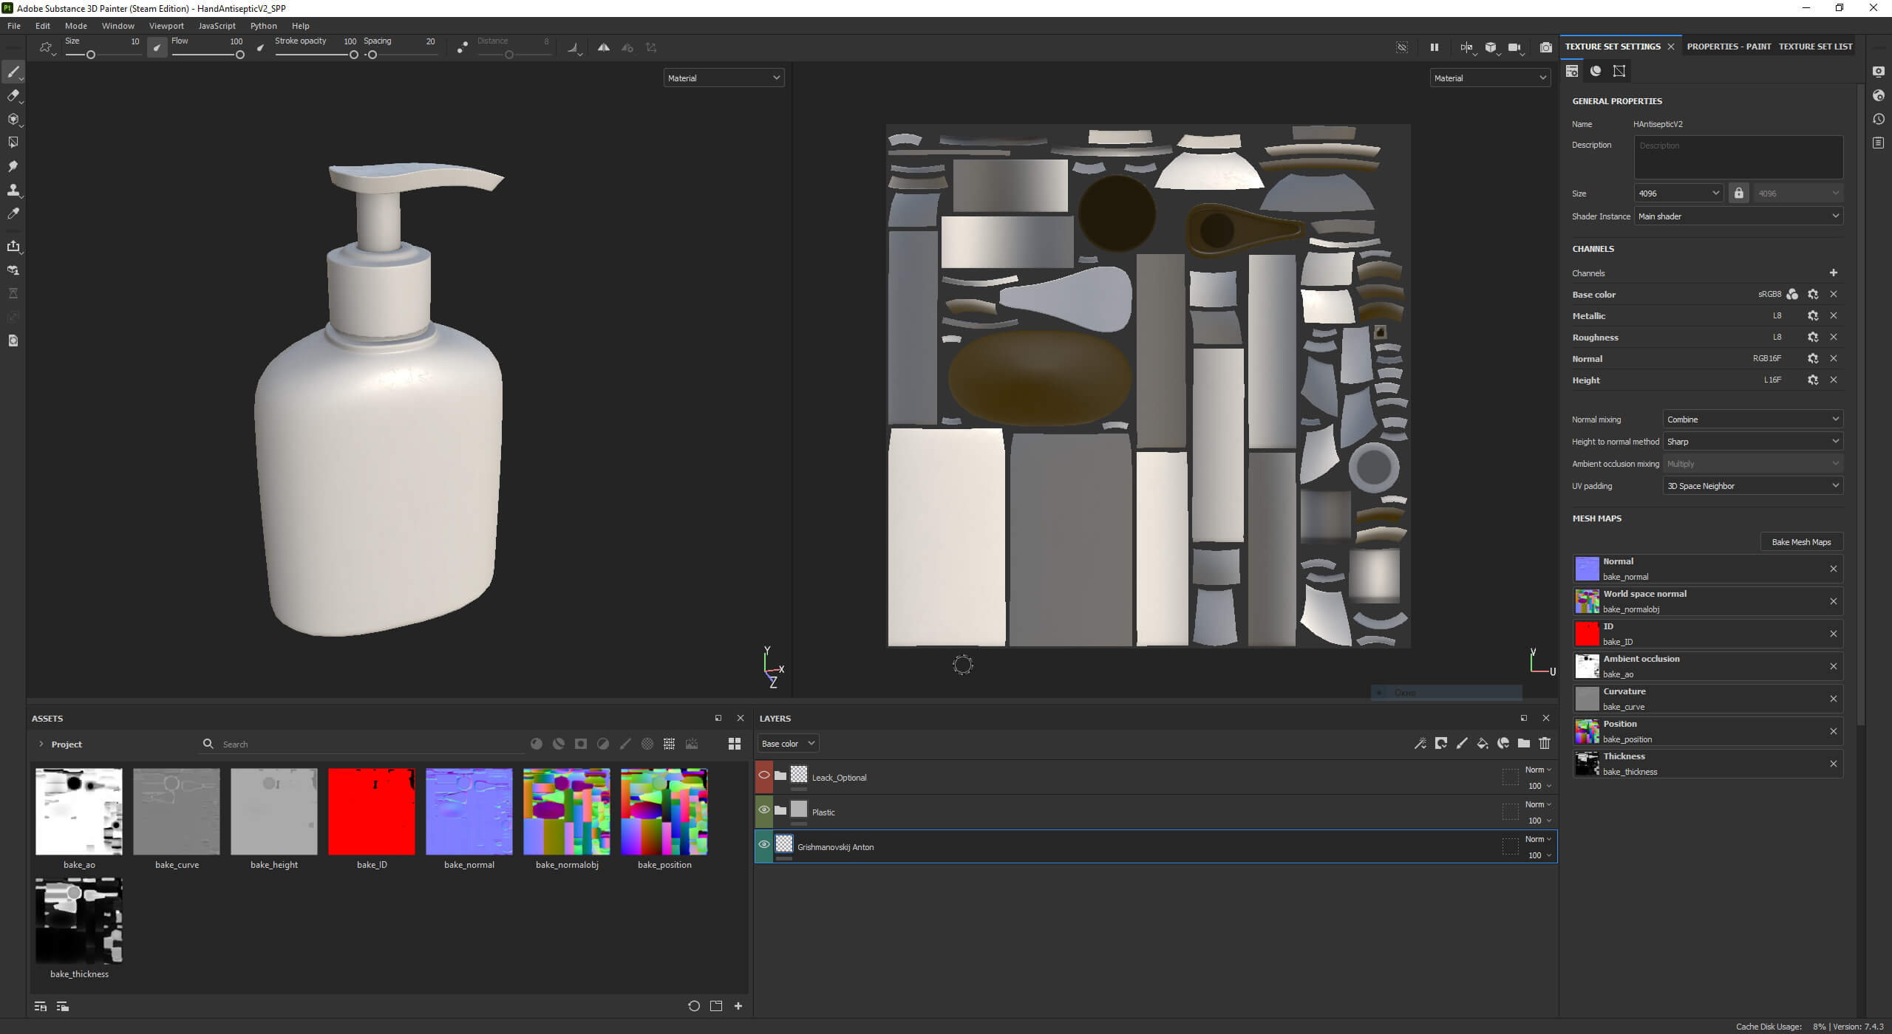Image resolution: width=1892 pixels, height=1034 pixels.
Task: Click the Bake Mesh Maps button
Action: [x=1801, y=542]
